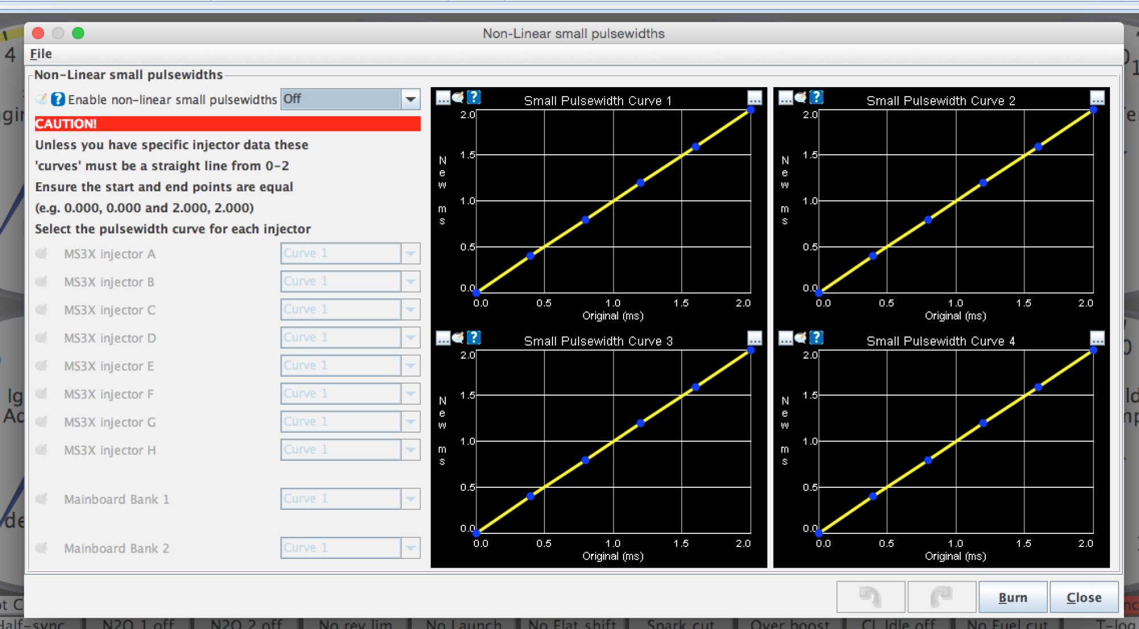Click Burn to write settings

click(x=1013, y=597)
